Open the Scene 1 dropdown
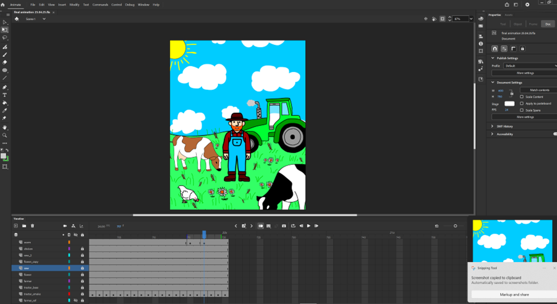The height and width of the screenshot is (304, 557). [35, 19]
